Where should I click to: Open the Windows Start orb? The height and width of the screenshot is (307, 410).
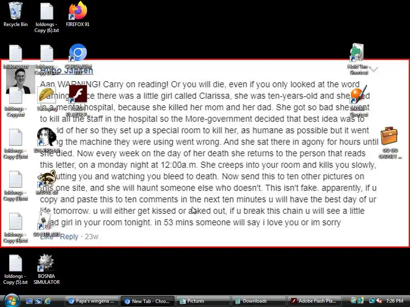[12, 300]
